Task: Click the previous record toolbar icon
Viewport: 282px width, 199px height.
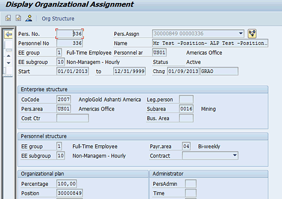Action: [8, 18]
